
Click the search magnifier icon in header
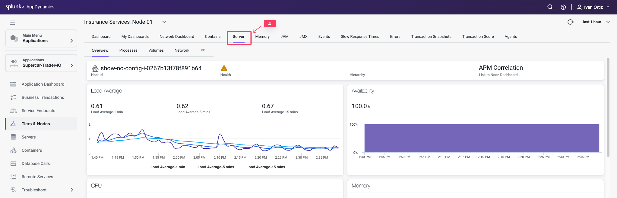pos(550,7)
